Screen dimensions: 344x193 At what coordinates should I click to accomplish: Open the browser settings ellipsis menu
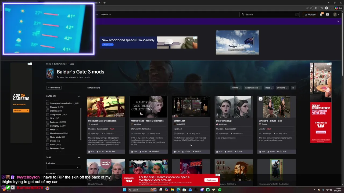[331, 8]
